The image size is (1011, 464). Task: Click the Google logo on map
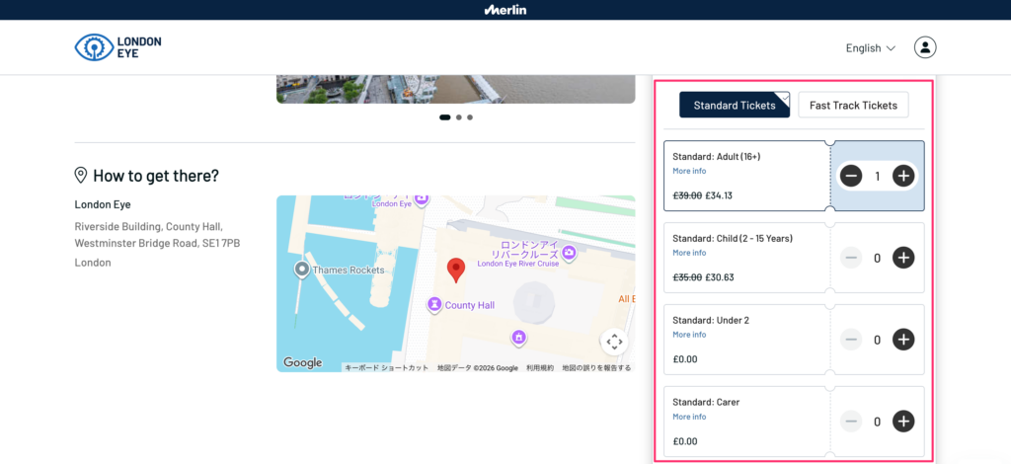click(302, 363)
